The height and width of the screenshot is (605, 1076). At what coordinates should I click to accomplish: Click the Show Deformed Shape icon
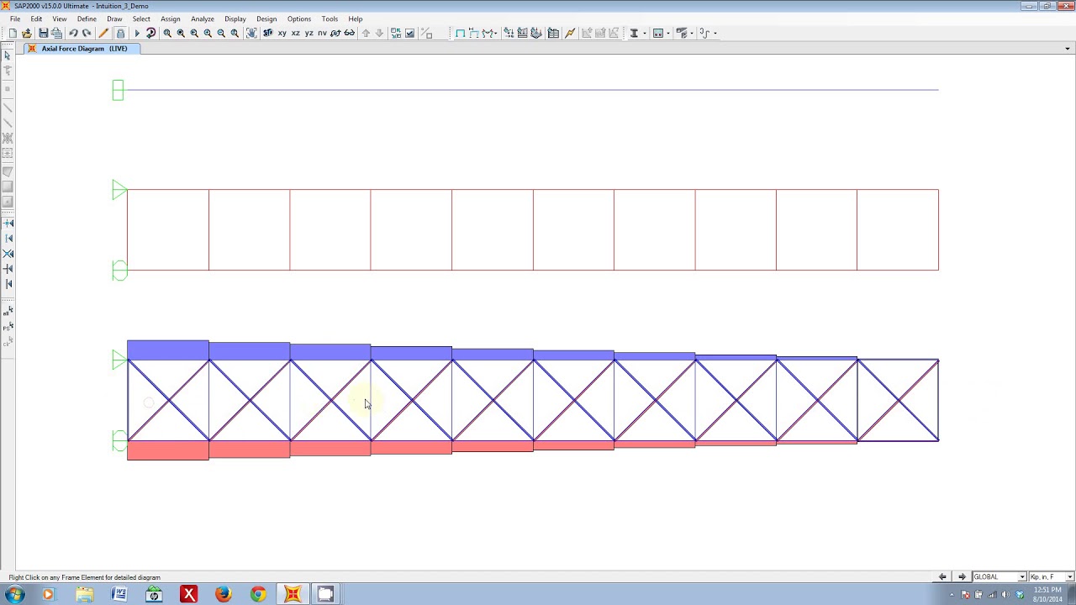click(x=474, y=34)
